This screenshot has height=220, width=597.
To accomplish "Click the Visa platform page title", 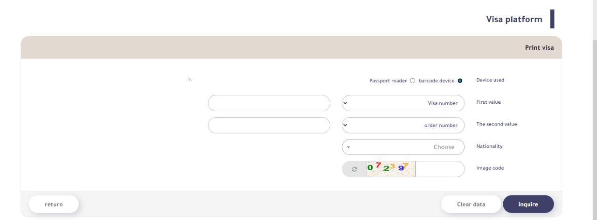I will tap(514, 20).
